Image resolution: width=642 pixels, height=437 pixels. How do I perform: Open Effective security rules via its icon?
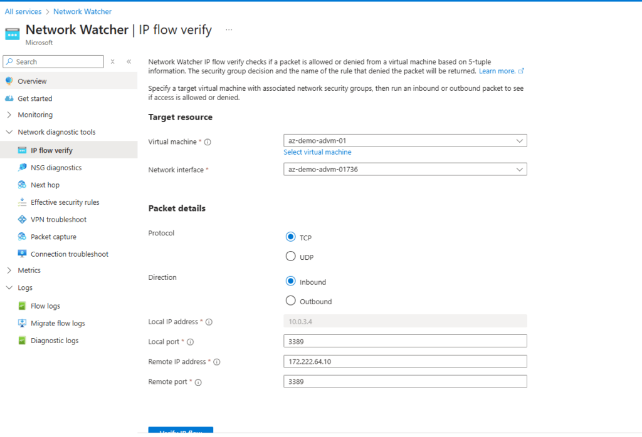pos(22,202)
